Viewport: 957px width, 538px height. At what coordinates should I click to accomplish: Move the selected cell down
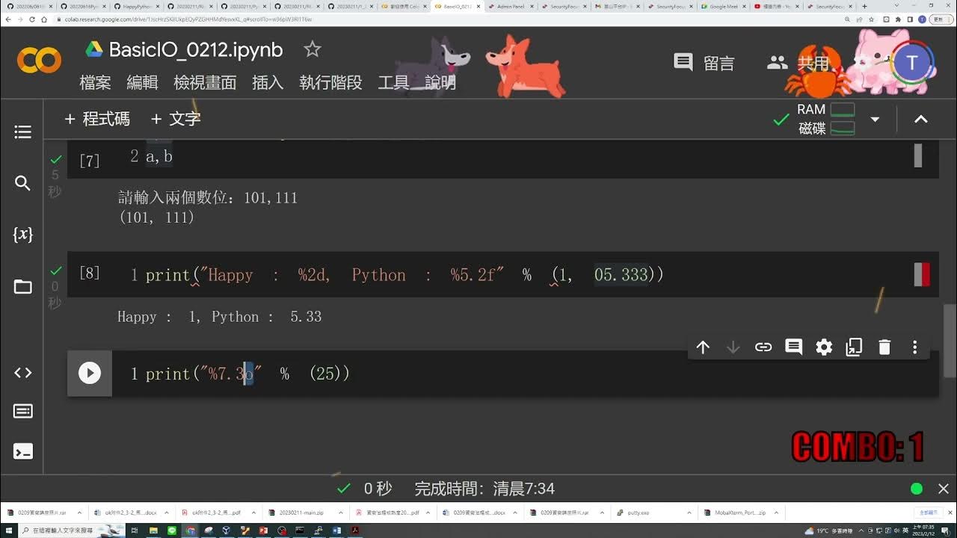tap(733, 347)
